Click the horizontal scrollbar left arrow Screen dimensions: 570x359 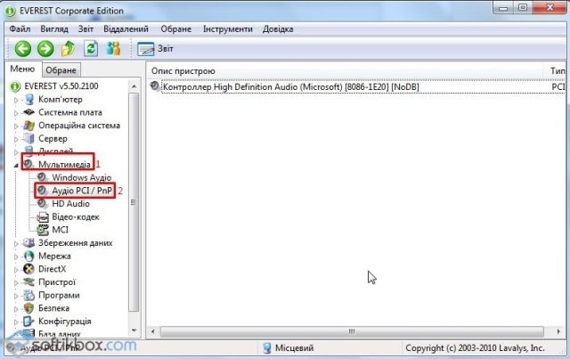(x=153, y=331)
